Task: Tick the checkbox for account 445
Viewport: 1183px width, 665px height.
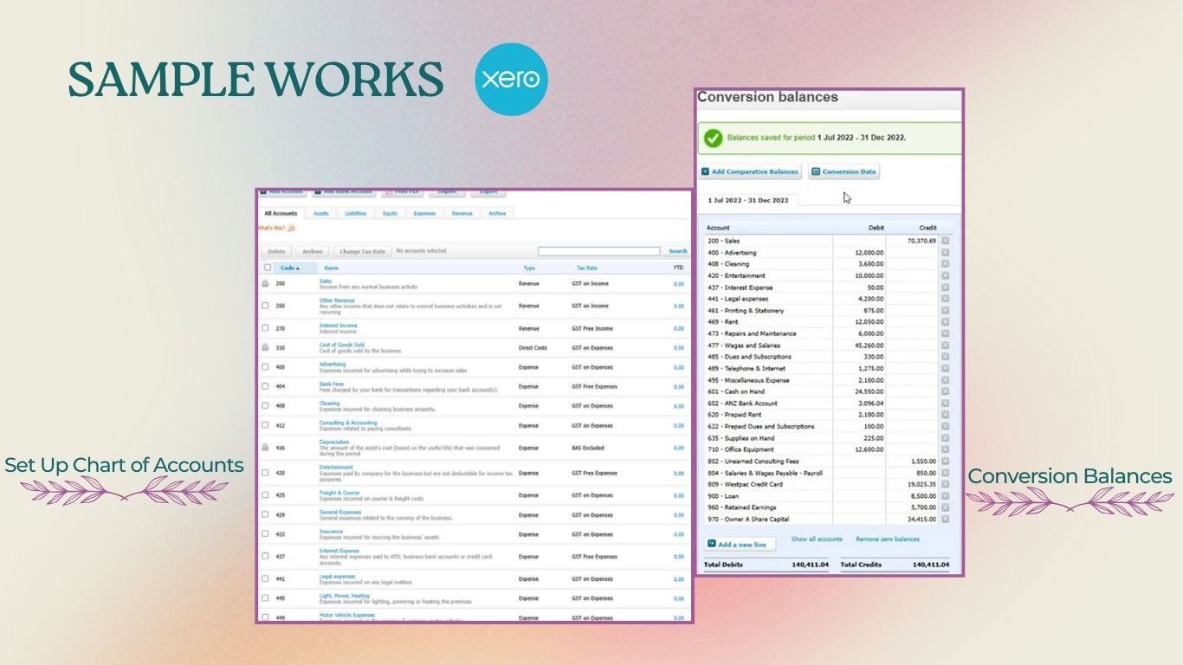Action: point(265,598)
